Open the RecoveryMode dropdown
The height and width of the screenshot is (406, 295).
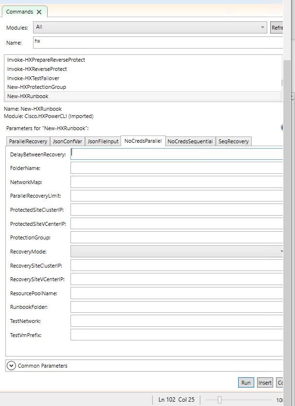176,252
